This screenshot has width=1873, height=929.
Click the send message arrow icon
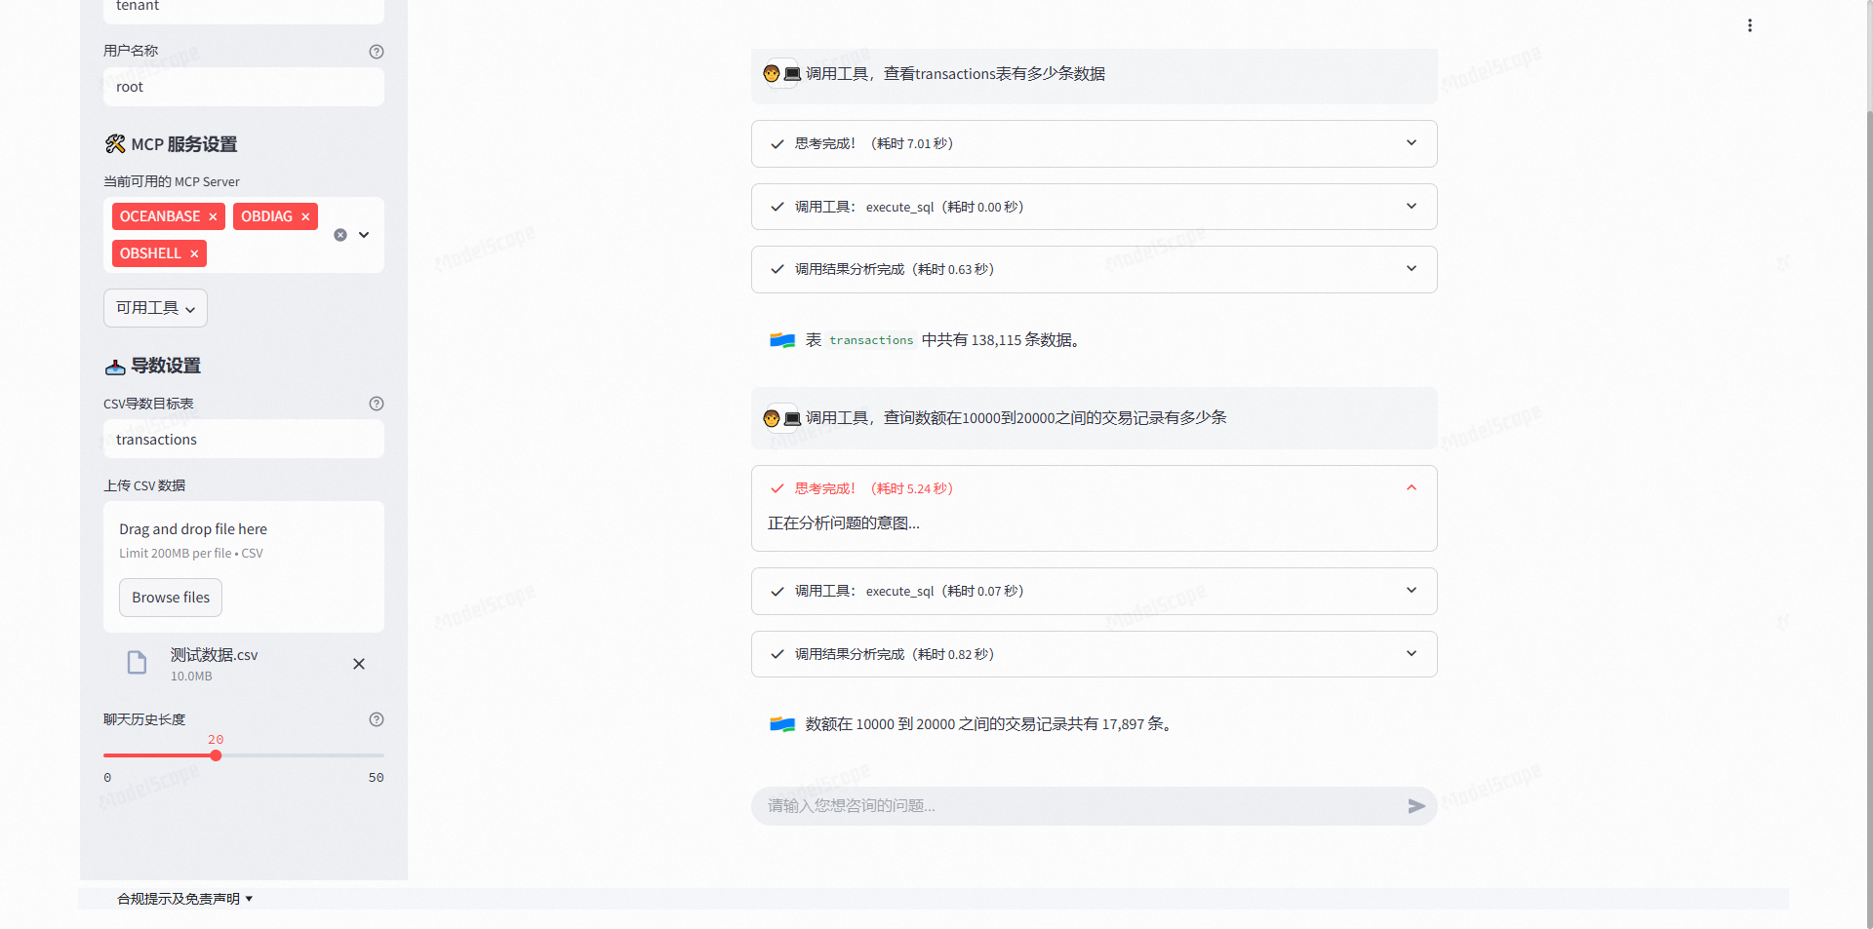pyautogui.click(x=1416, y=806)
